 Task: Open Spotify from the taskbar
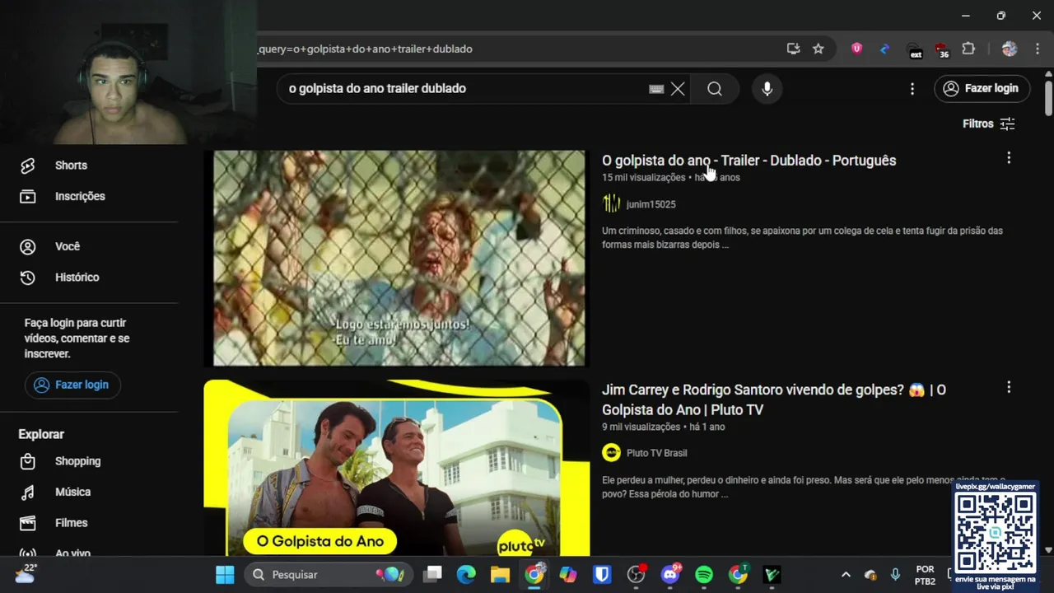coord(704,574)
